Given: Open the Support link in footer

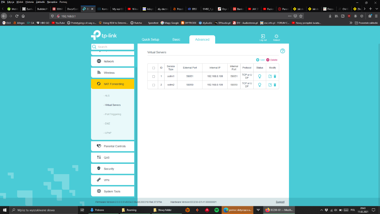Looking at the screenshot, I should (280, 202).
